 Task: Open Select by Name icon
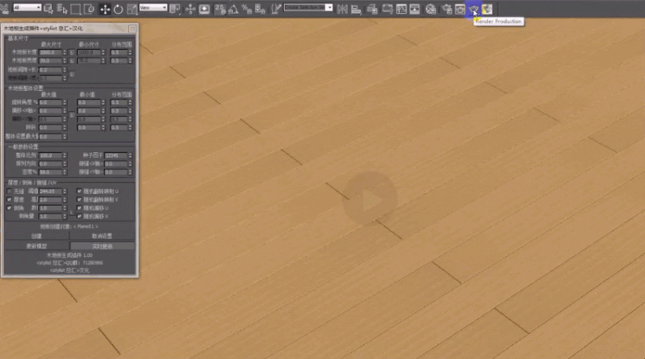tap(62, 9)
